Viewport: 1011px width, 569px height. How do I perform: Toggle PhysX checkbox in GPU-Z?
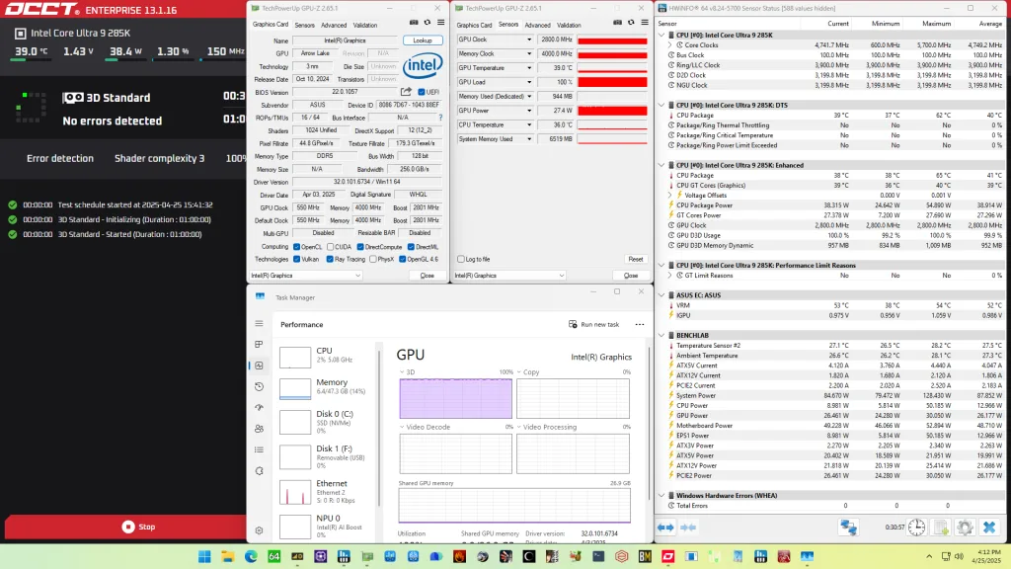(373, 260)
